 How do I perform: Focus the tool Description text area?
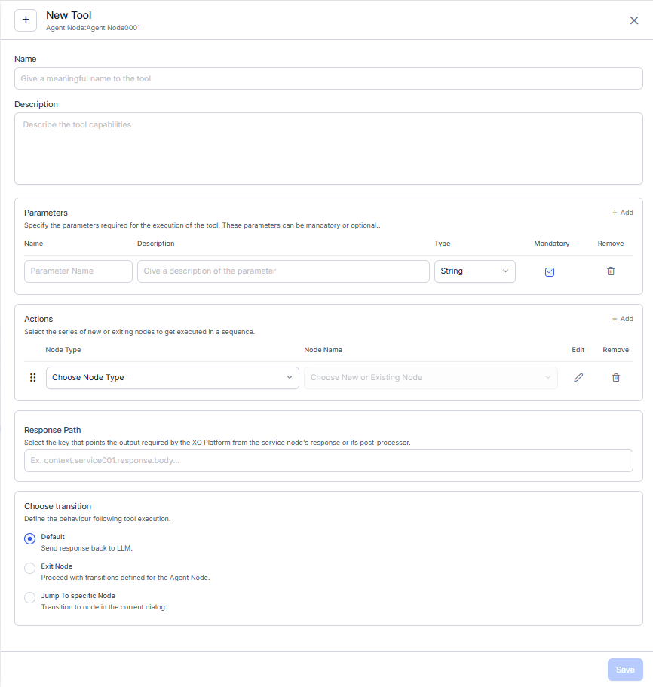tap(328, 149)
